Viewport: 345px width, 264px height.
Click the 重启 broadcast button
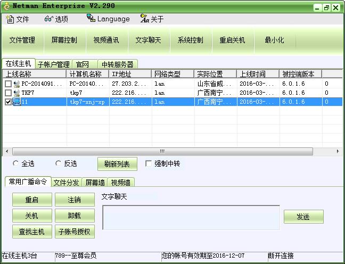pyautogui.click(x=32, y=200)
